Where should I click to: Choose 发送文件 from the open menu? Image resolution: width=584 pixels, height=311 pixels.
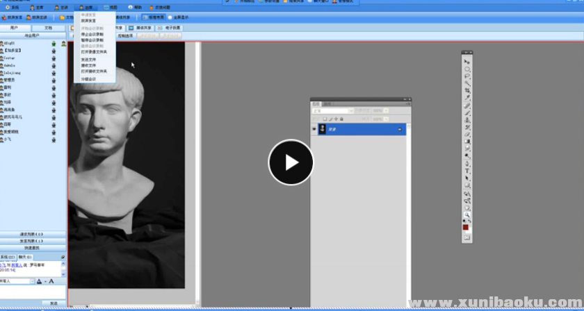pos(88,60)
